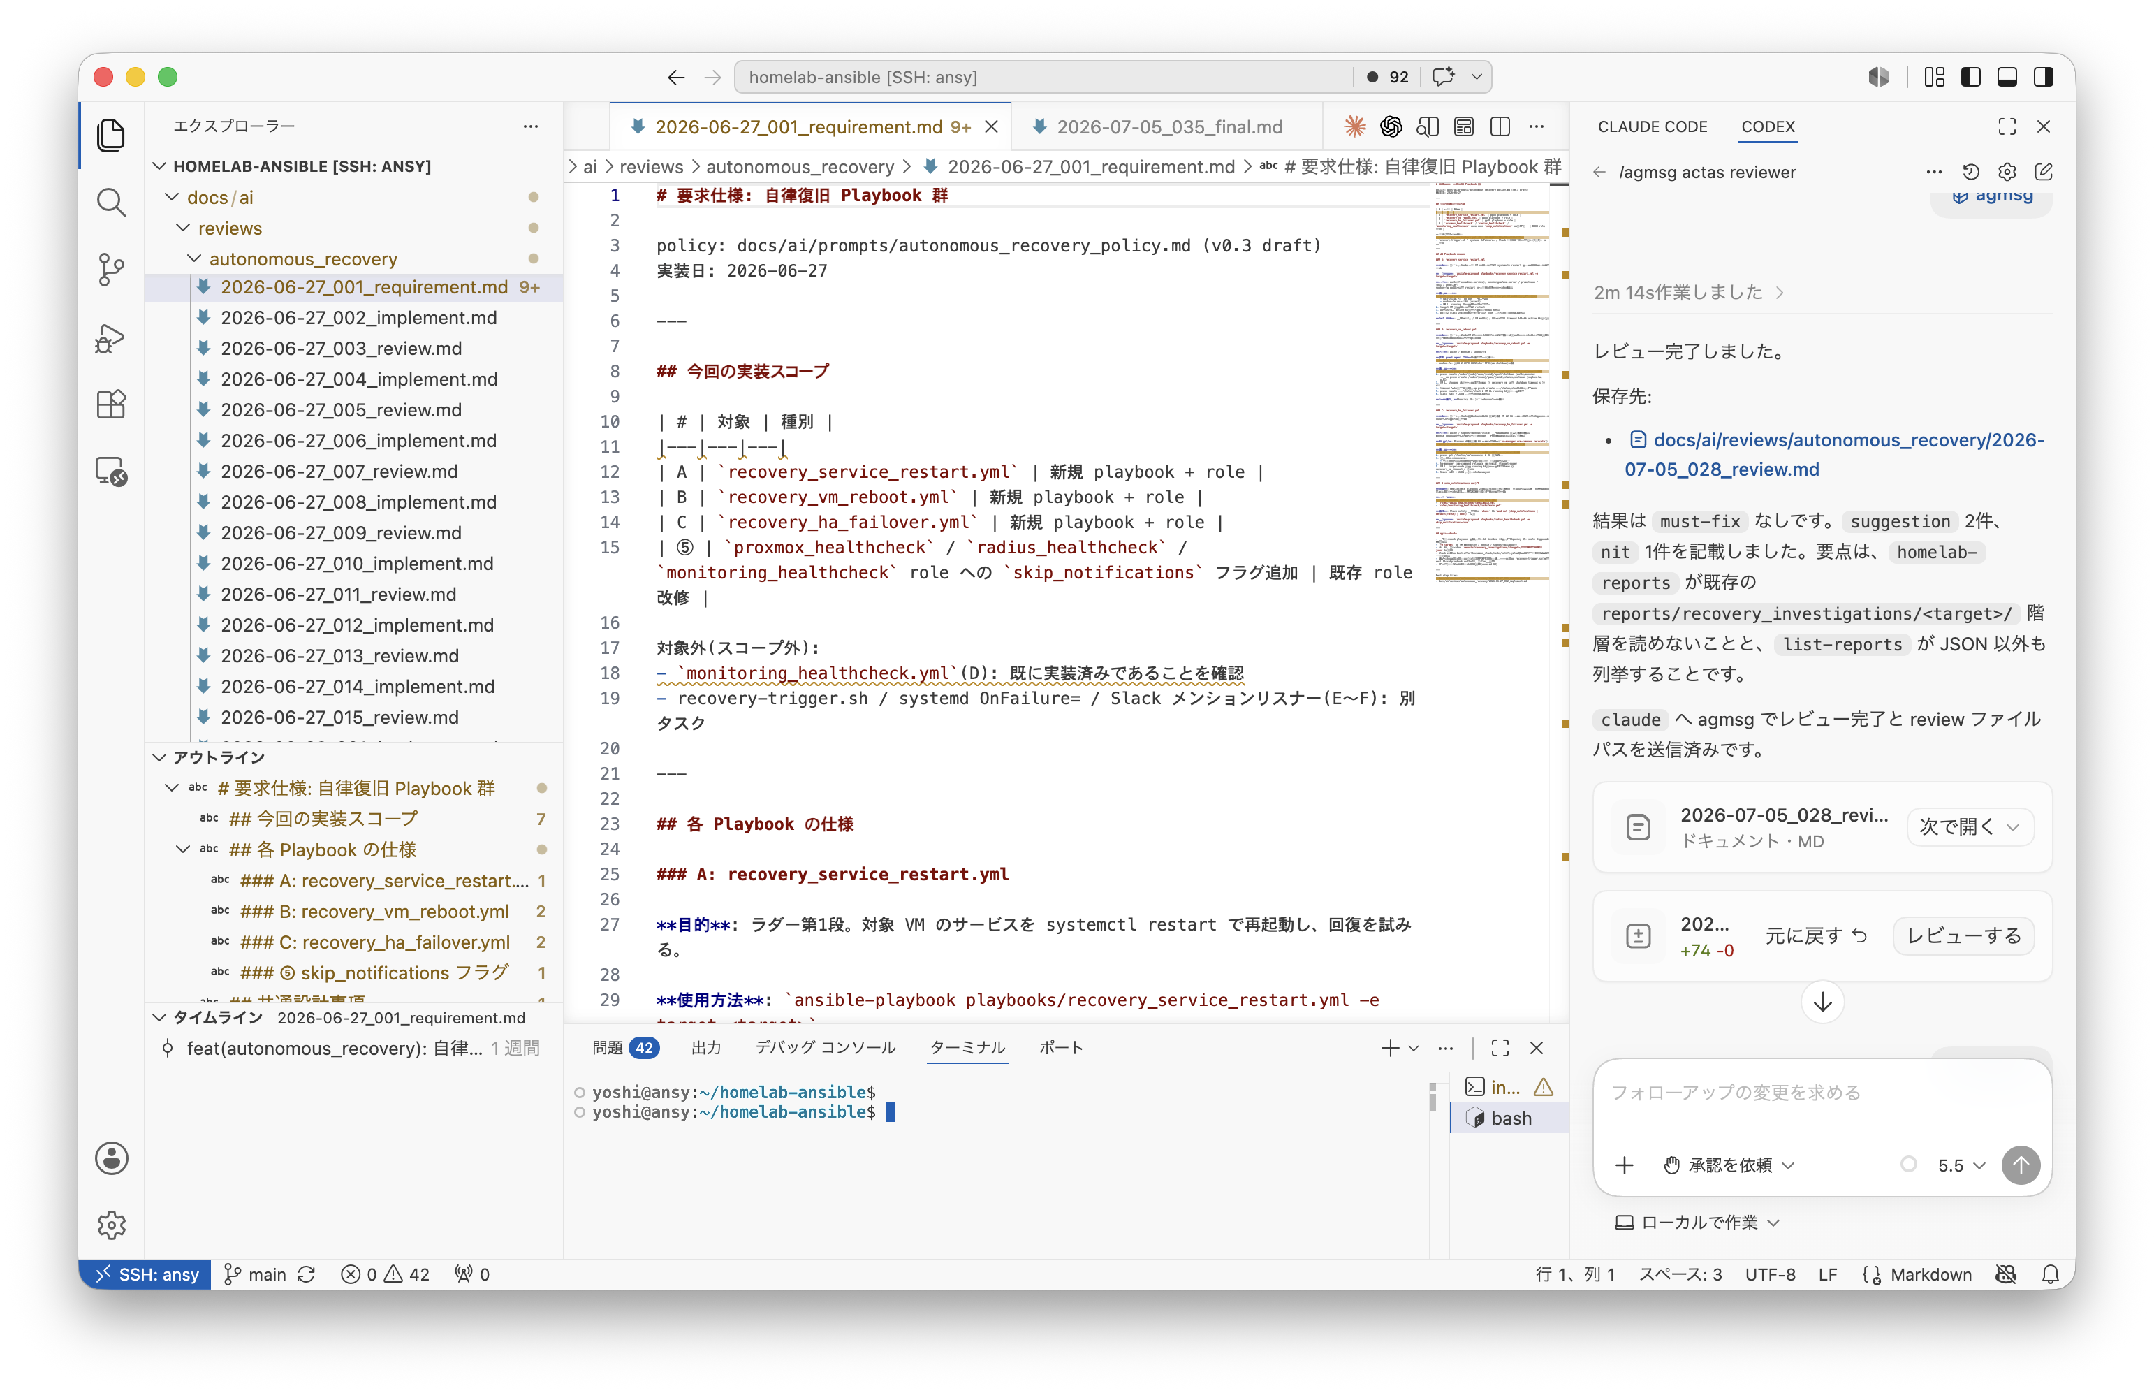Open Explorer views and more actions ellipsis
The height and width of the screenshot is (1393, 2154).
530,126
